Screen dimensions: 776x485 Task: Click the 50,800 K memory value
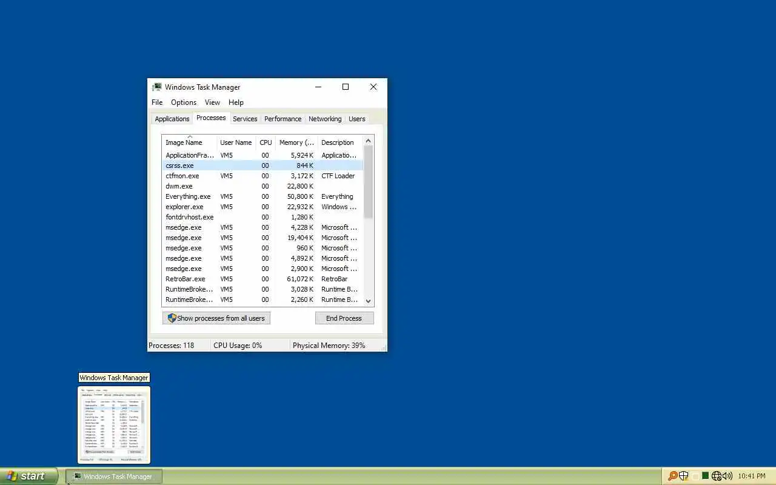(300, 196)
